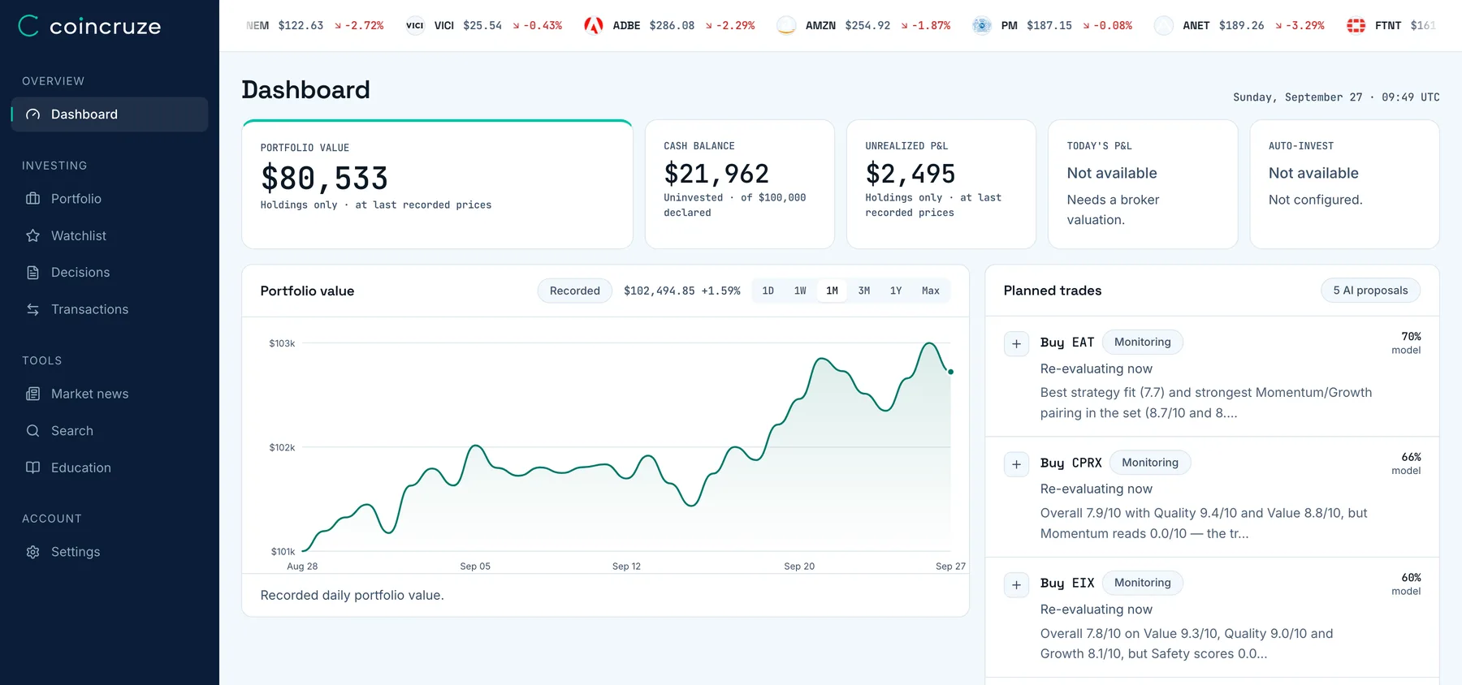Expand the Buy EIX planned trade

(x=1016, y=584)
